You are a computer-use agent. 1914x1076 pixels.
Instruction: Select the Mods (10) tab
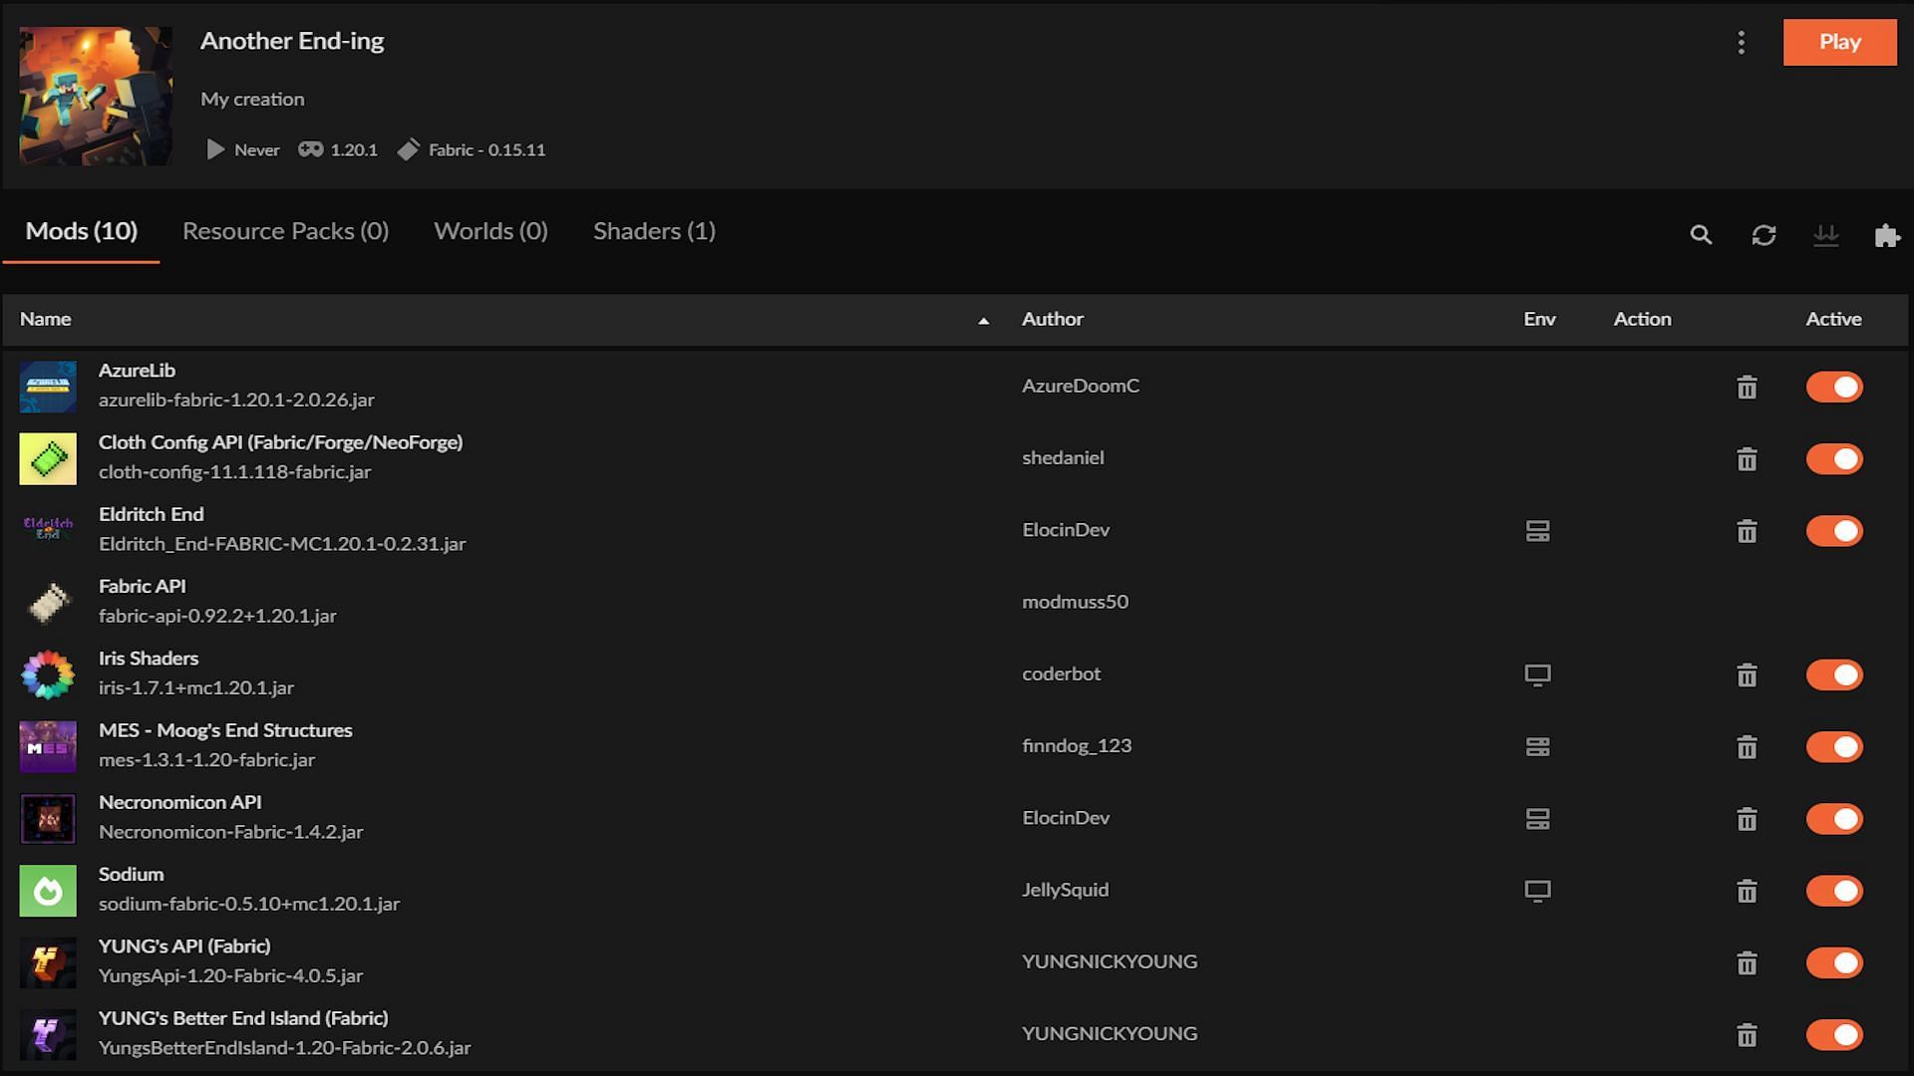(81, 231)
